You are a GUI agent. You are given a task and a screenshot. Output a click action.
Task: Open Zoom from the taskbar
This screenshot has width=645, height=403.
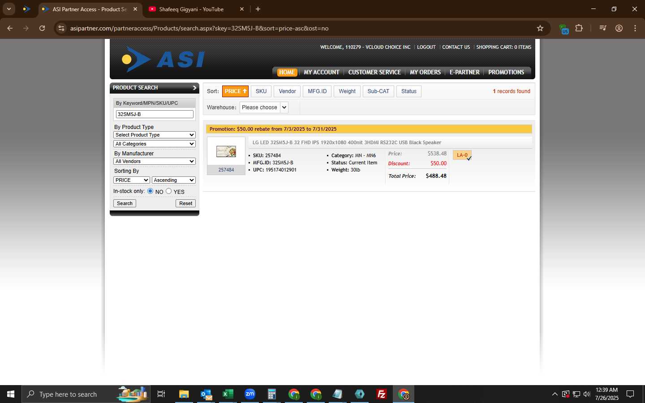click(250, 394)
